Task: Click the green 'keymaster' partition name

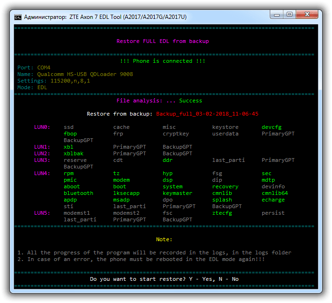Action: tap(177, 193)
